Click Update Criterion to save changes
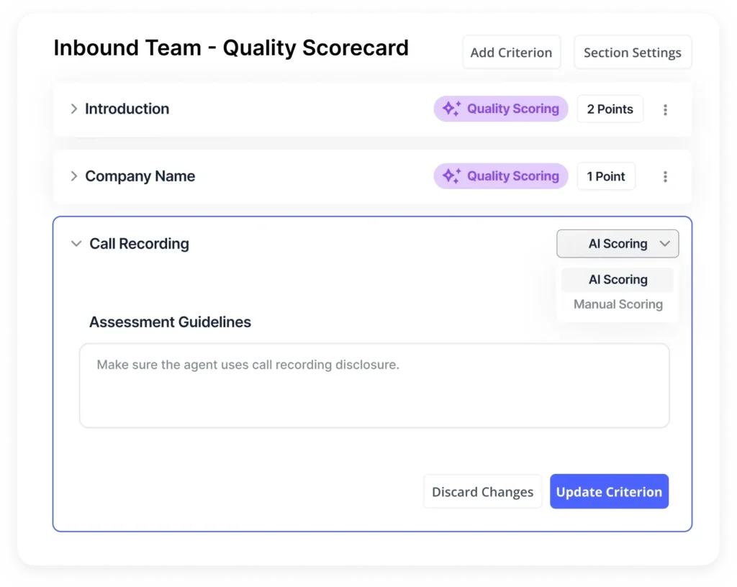Image resolution: width=737 pixels, height=587 pixels. [x=609, y=491]
